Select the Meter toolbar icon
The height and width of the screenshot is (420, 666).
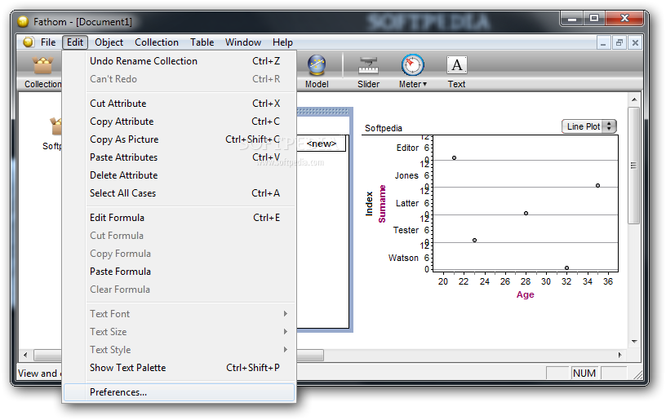pyautogui.click(x=412, y=65)
